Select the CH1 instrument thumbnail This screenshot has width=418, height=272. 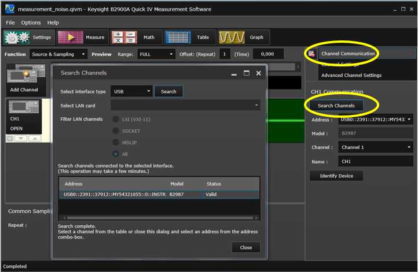(24, 107)
